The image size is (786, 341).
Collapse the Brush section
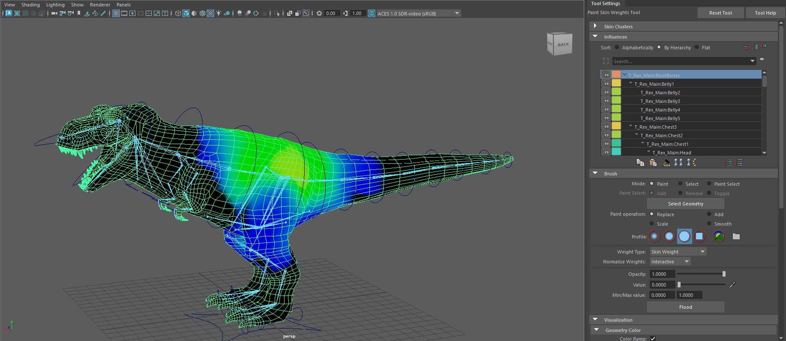tap(595, 173)
